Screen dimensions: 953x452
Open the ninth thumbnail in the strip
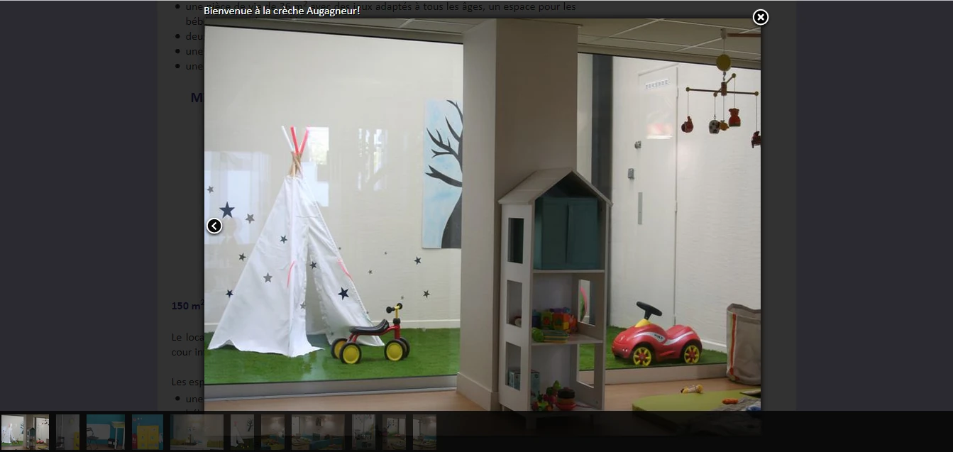[363, 432]
